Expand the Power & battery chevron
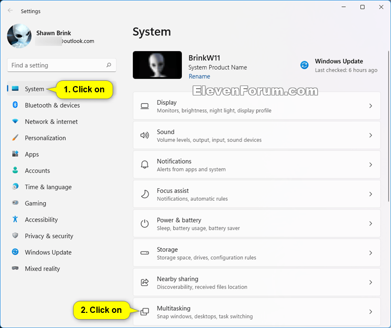The height and width of the screenshot is (328, 391). (x=371, y=224)
